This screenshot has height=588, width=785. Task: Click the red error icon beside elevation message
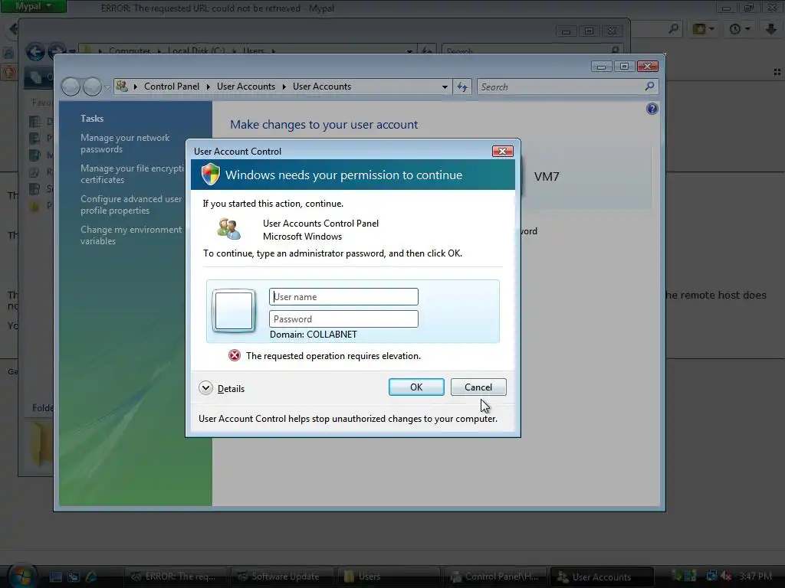tap(235, 355)
